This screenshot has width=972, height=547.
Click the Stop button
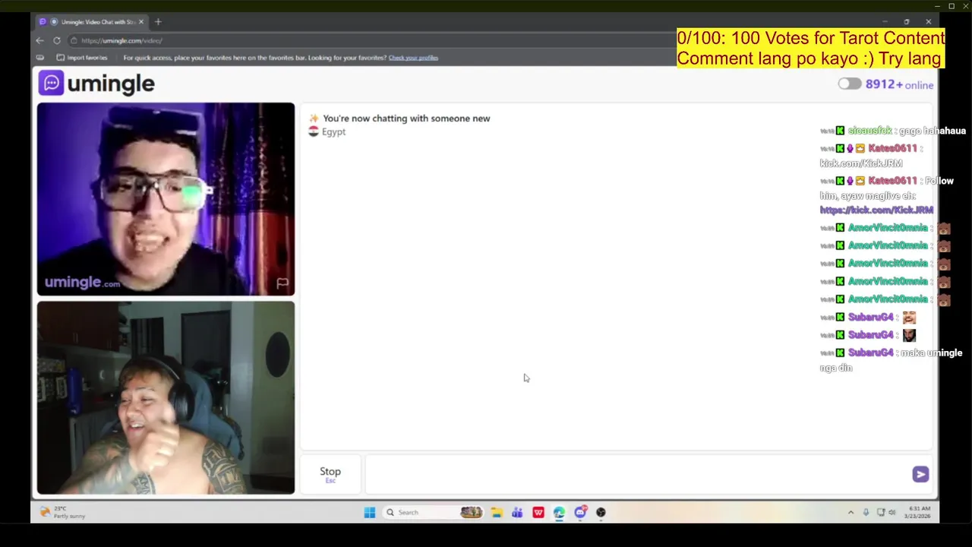[330, 474]
